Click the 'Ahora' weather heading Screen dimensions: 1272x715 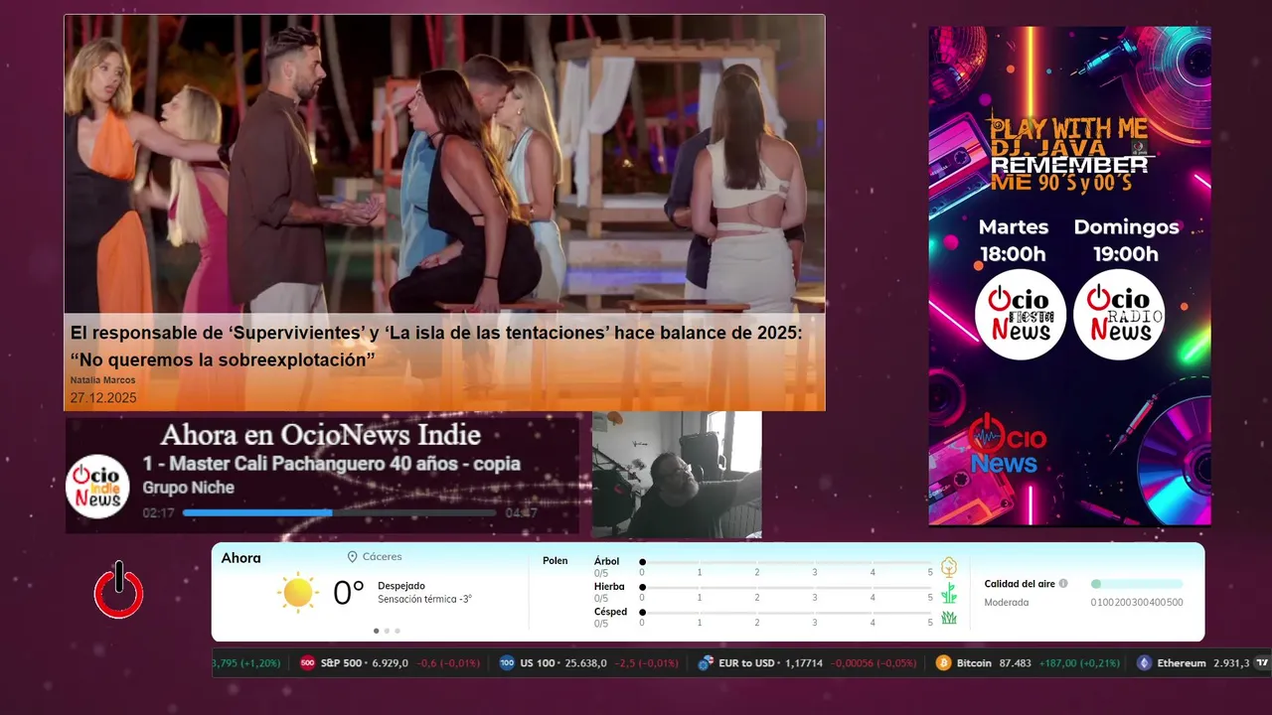pos(240,558)
